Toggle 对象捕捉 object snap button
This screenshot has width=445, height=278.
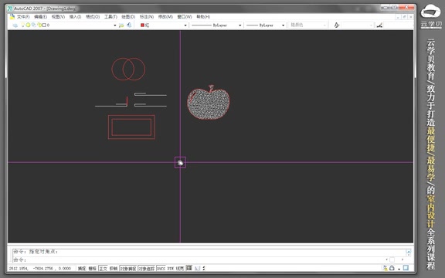(128, 268)
